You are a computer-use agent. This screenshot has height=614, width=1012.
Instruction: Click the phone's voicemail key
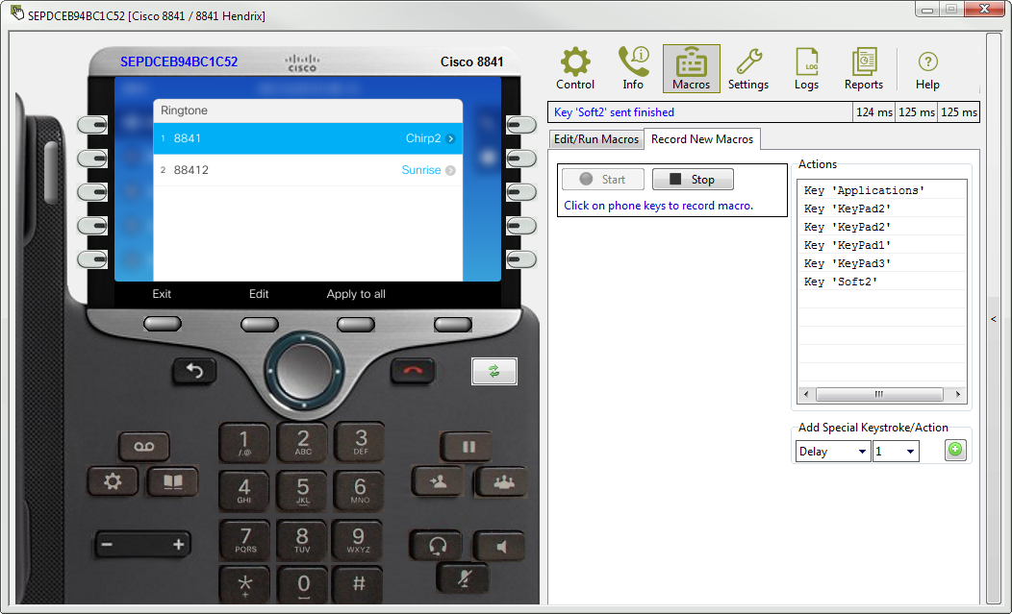click(x=144, y=446)
